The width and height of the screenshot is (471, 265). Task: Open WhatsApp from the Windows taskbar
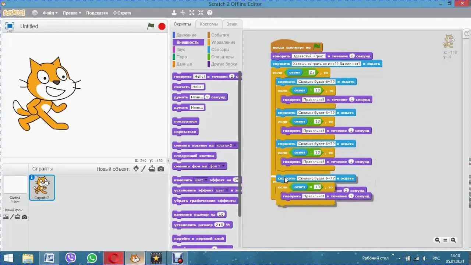[92, 258]
